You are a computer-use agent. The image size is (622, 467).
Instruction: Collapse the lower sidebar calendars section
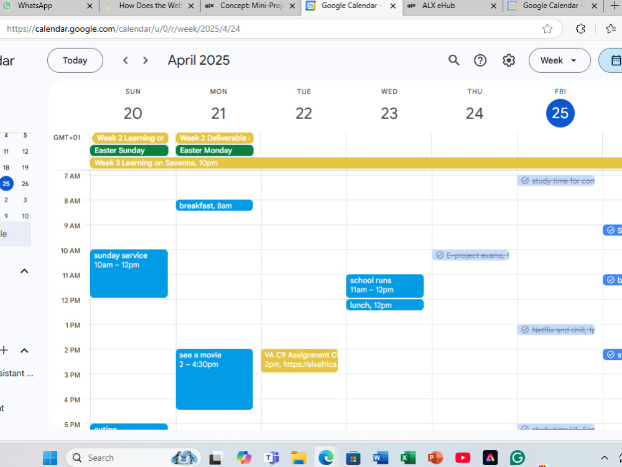click(x=24, y=350)
